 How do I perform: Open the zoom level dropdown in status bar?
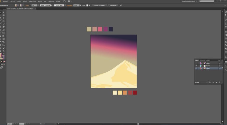[13, 124]
